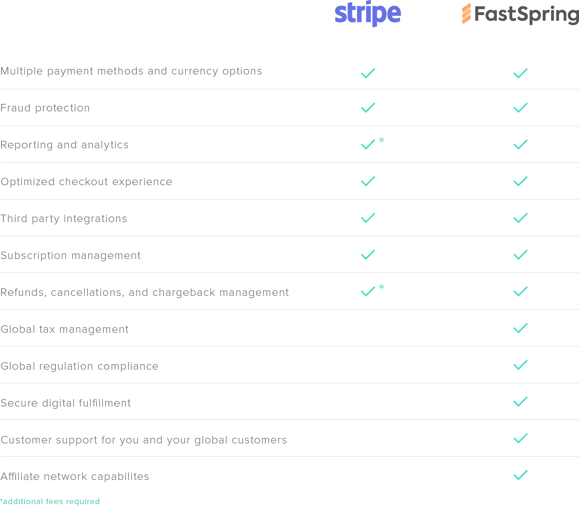Click FastSpring checkmark for Optimized checkout experience

pos(521,181)
